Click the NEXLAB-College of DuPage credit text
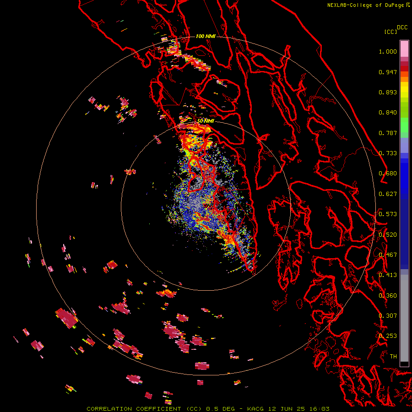This screenshot has width=412, height=412. (366, 5)
